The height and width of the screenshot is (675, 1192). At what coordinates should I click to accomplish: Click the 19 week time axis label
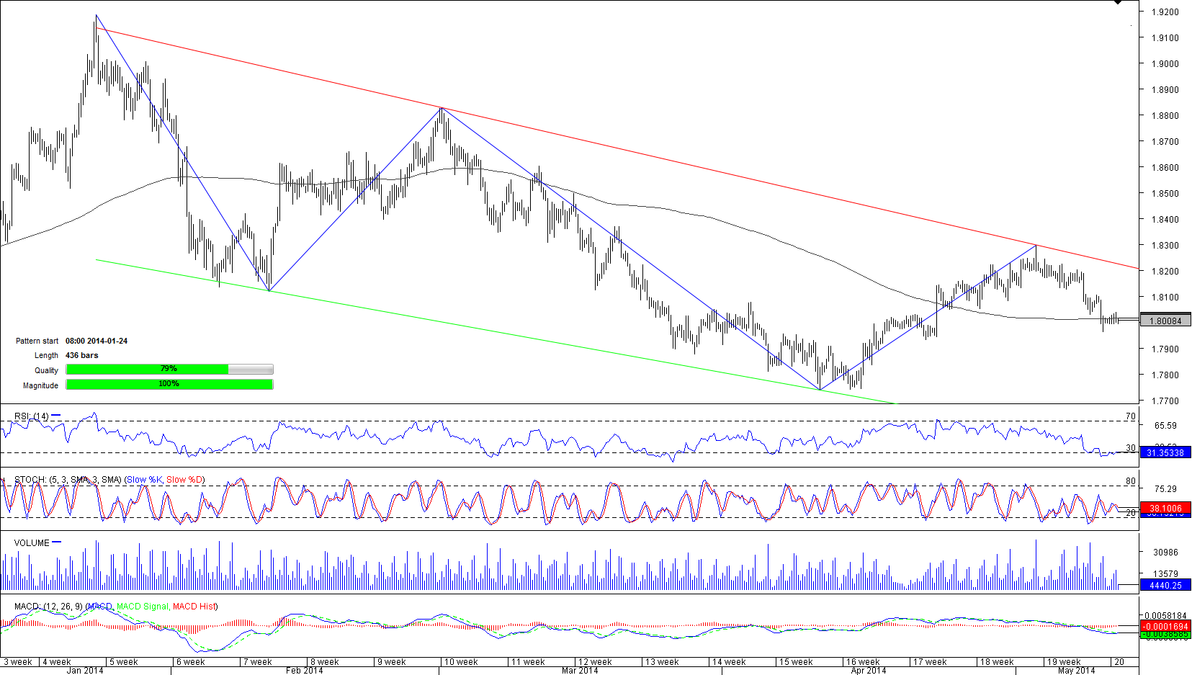(1064, 662)
